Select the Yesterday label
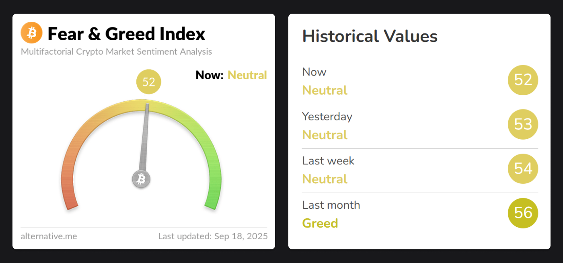 pos(327,117)
